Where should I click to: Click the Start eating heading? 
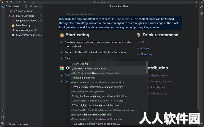coord(78,35)
